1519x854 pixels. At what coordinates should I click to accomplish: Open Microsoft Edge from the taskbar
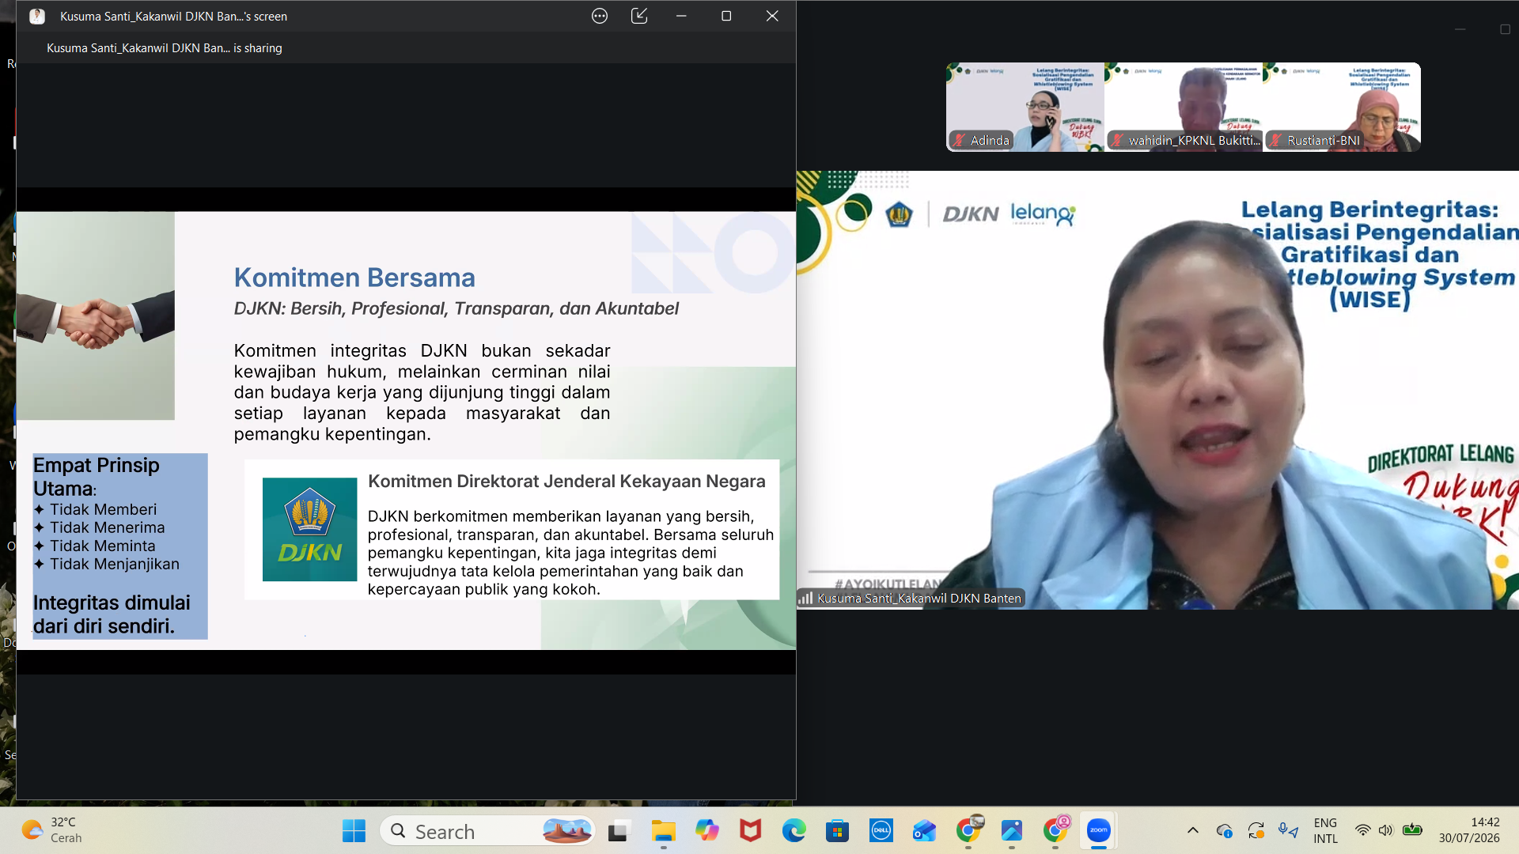point(794,831)
